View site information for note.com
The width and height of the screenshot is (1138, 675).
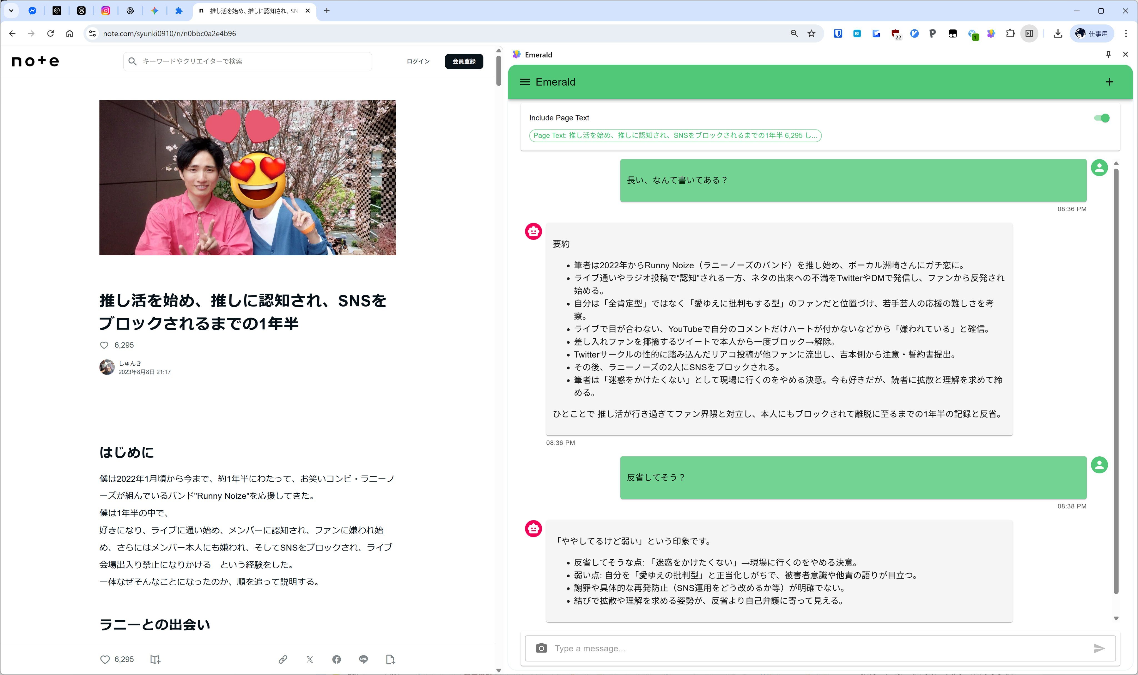click(92, 33)
